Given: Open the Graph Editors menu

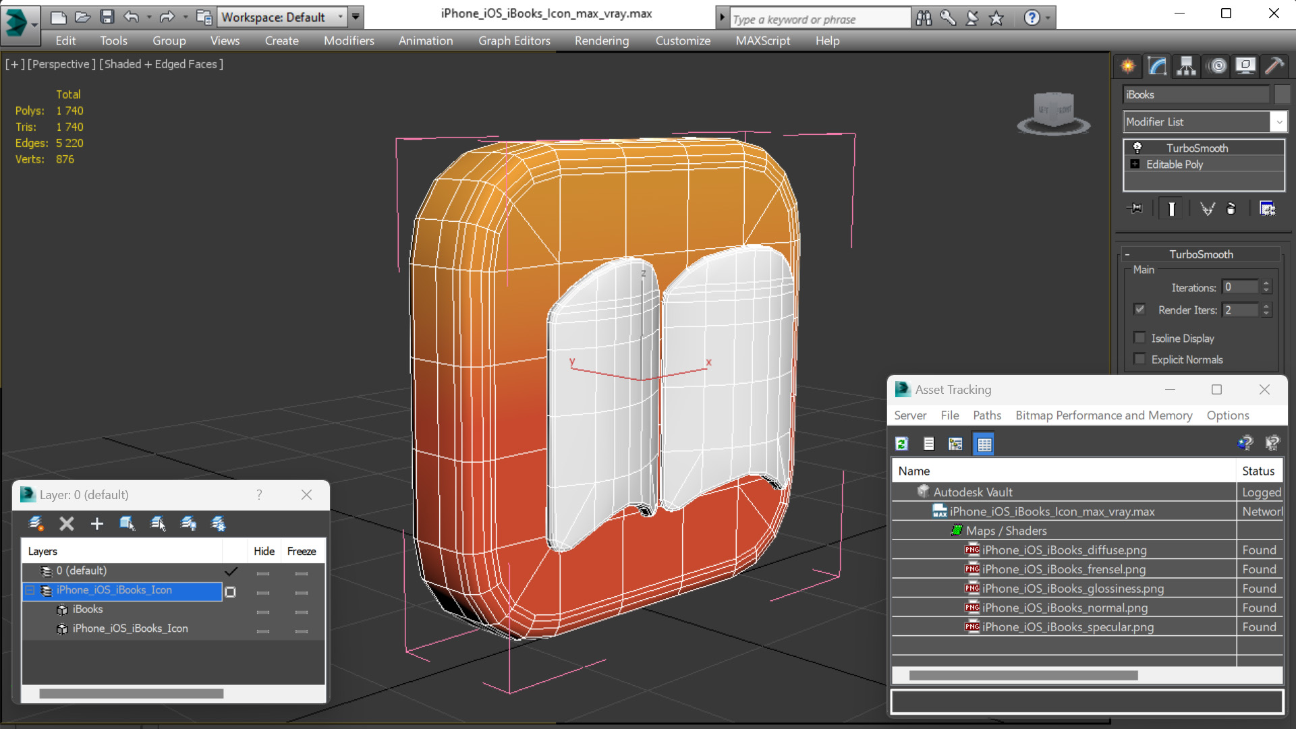Looking at the screenshot, I should 514,40.
